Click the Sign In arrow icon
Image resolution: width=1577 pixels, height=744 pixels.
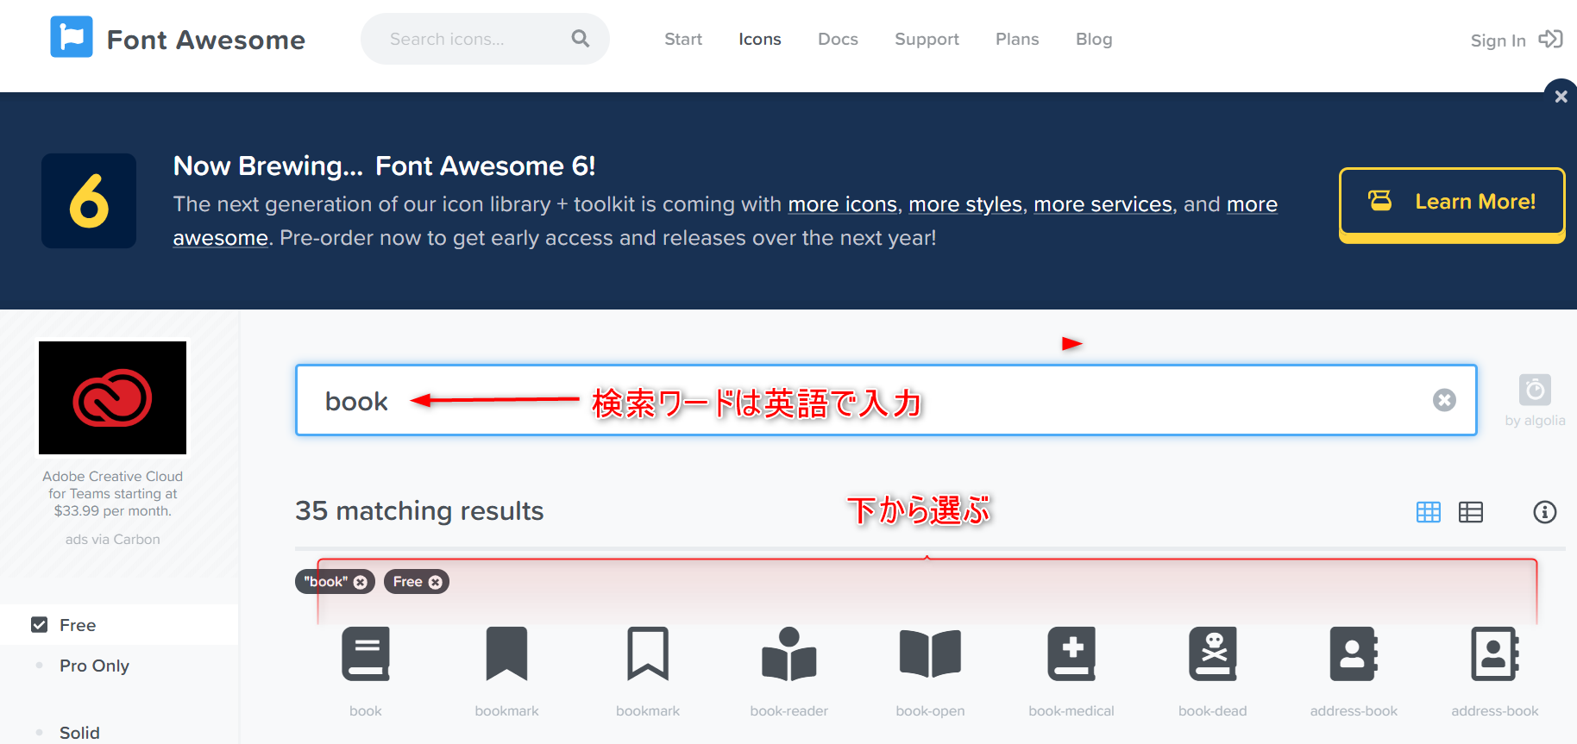(x=1550, y=39)
